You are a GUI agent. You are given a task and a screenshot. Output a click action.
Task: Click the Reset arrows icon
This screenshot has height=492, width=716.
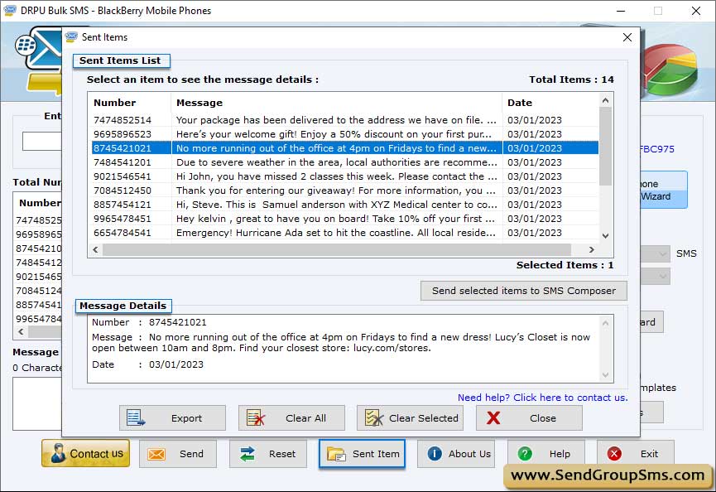(x=247, y=454)
